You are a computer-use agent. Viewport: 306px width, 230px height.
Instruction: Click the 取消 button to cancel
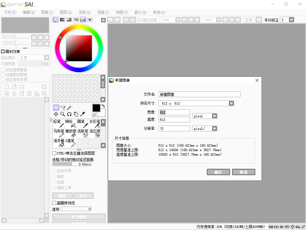pos(244,172)
